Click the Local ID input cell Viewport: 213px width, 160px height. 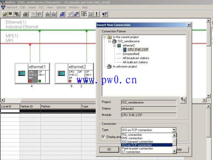coord(10,111)
